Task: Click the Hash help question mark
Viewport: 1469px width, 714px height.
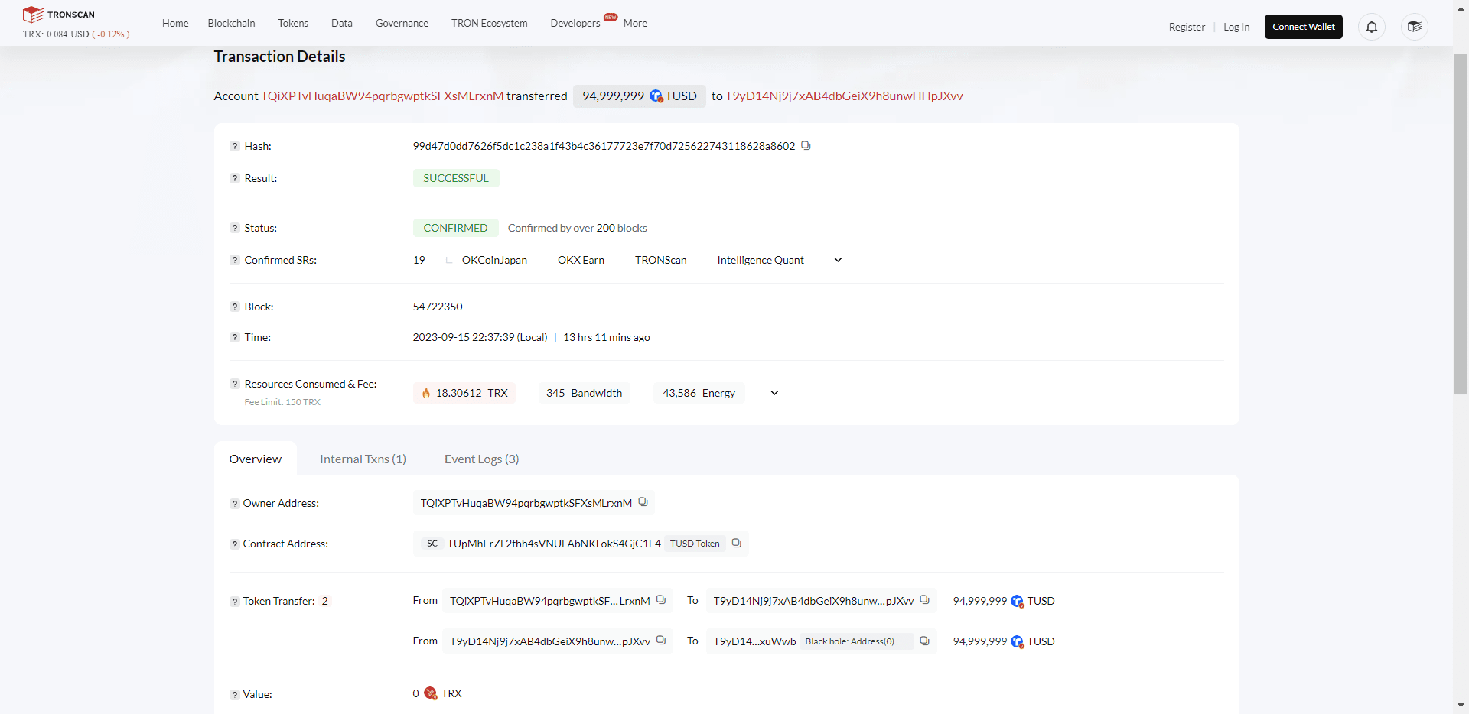Action: pyautogui.click(x=235, y=146)
